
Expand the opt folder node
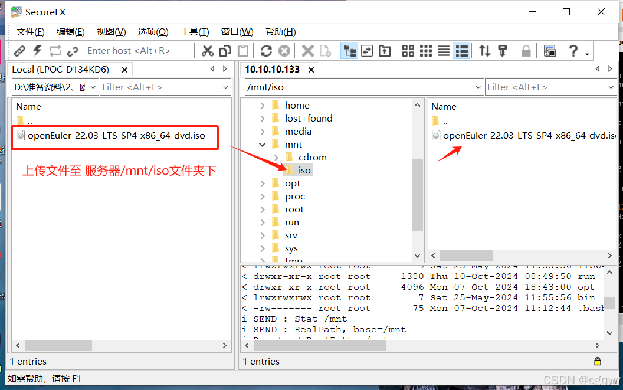(262, 183)
